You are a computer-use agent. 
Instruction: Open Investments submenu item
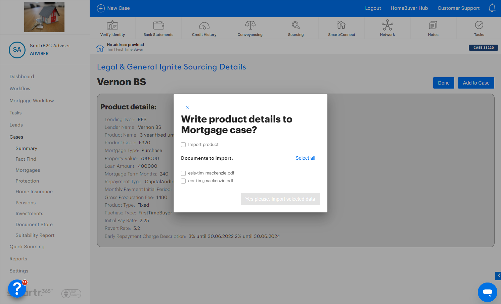pos(30,213)
